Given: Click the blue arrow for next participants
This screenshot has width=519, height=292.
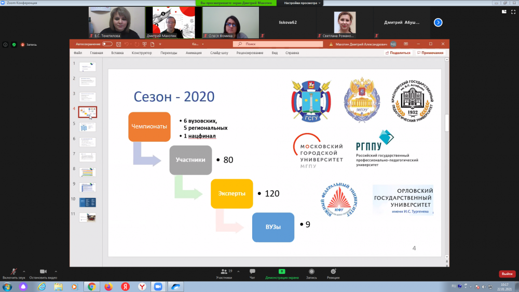Looking at the screenshot, I should click(x=438, y=22).
